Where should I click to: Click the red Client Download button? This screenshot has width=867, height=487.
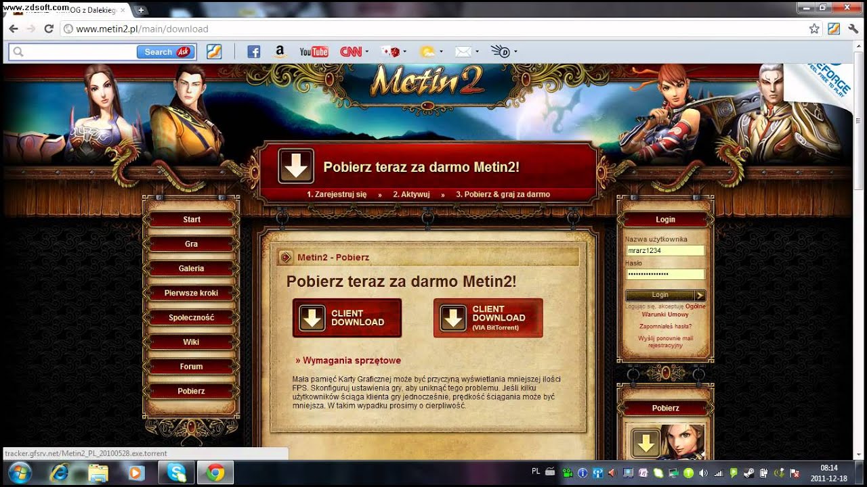click(x=347, y=318)
